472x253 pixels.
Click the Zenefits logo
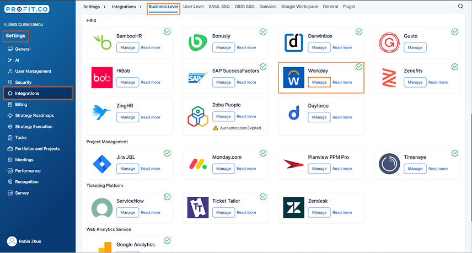389,78
